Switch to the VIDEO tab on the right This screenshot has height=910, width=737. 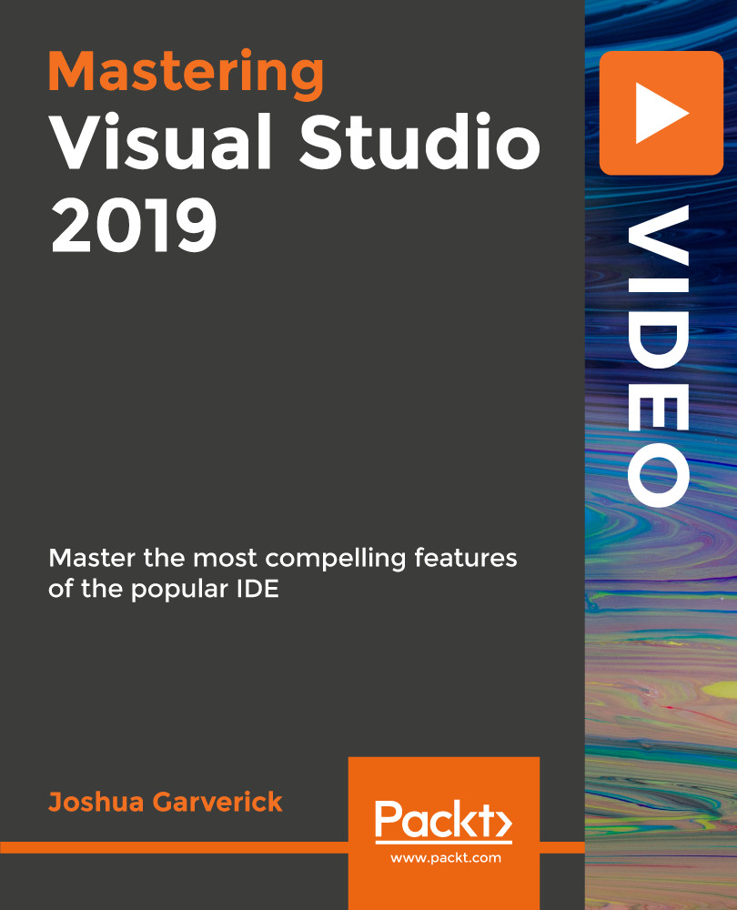pos(657,355)
